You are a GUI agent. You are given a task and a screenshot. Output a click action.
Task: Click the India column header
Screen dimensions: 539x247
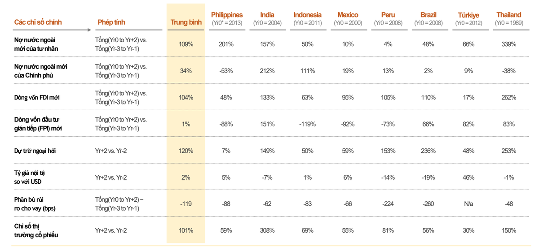pyautogui.click(x=267, y=15)
